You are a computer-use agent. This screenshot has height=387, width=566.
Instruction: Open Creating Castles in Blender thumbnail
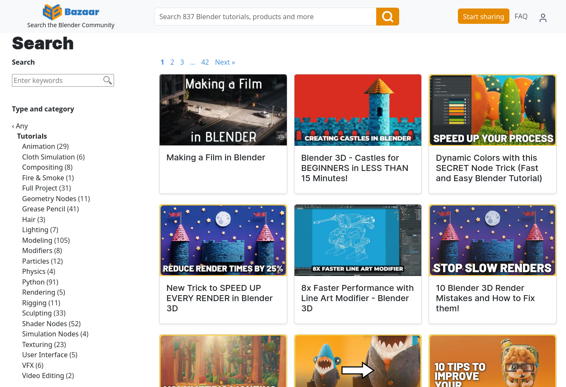(358, 110)
